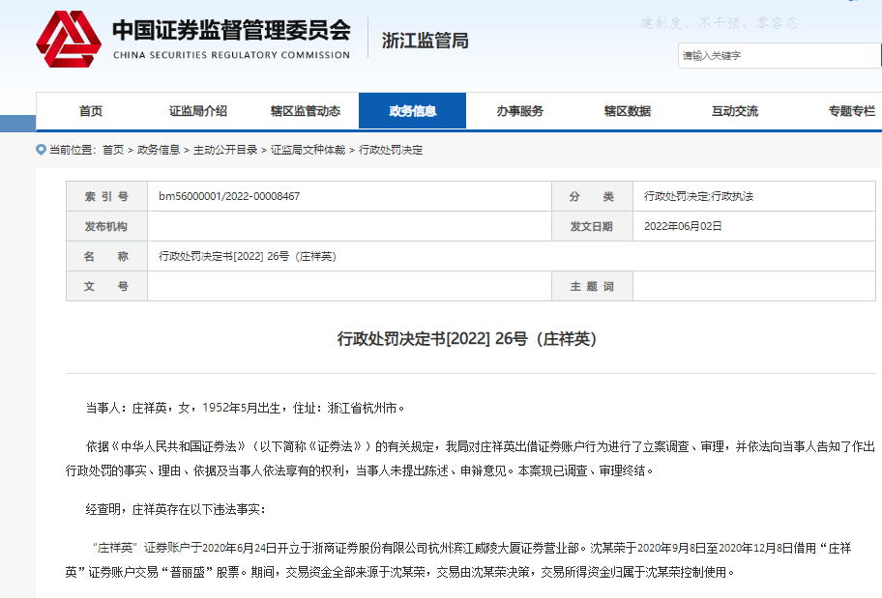Click the location pin icon beside 当前位置

coord(41,150)
